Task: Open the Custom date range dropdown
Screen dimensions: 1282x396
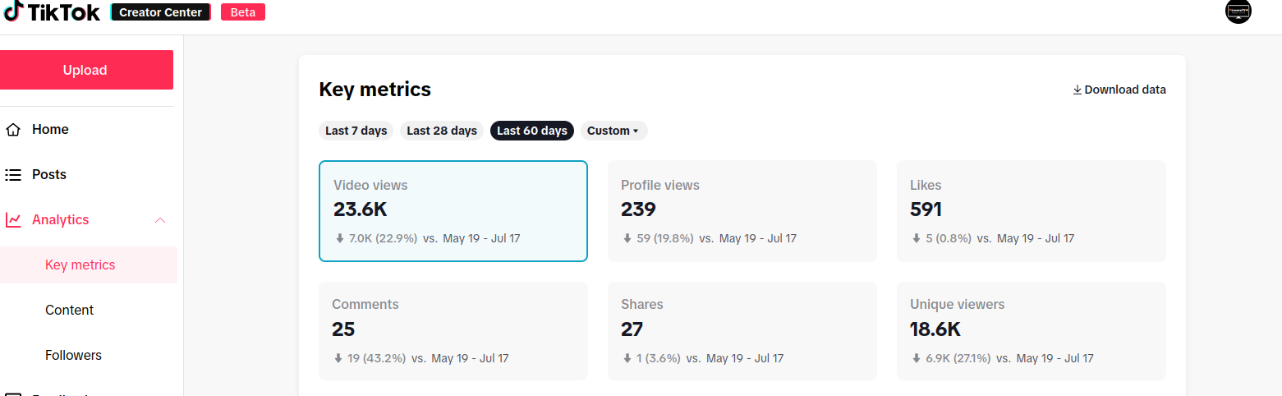Action: [x=613, y=131]
